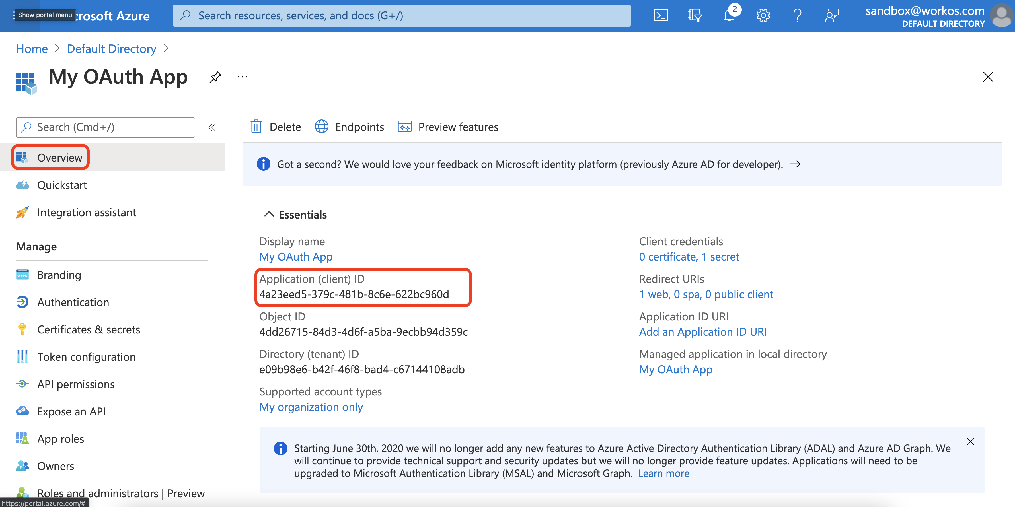
Task: Open portal settings gear icon
Action: coord(763,16)
